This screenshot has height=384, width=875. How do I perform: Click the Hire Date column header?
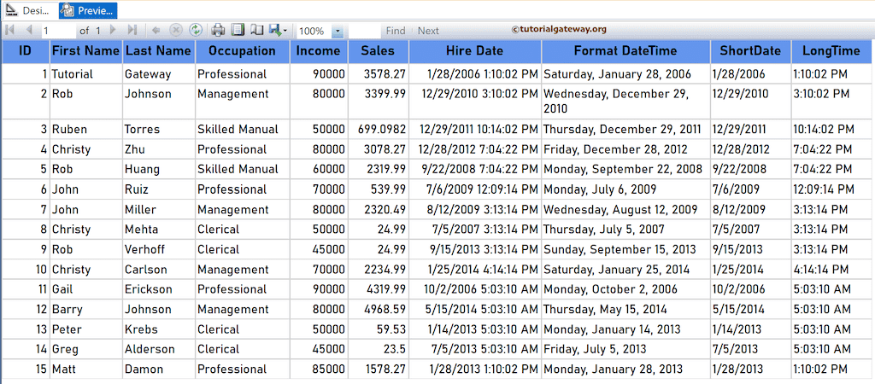click(x=475, y=51)
